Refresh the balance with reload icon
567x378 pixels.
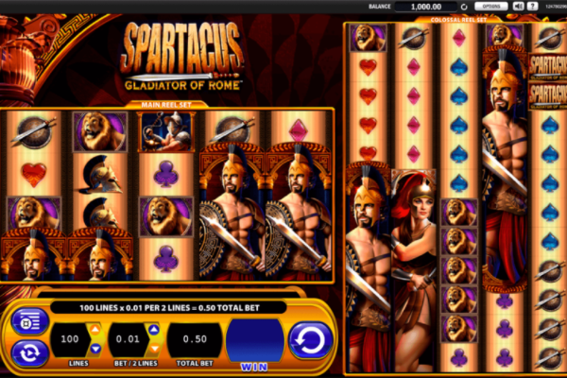coord(464,7)
